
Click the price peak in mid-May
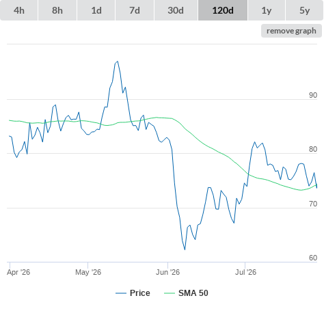click(118, 62)
